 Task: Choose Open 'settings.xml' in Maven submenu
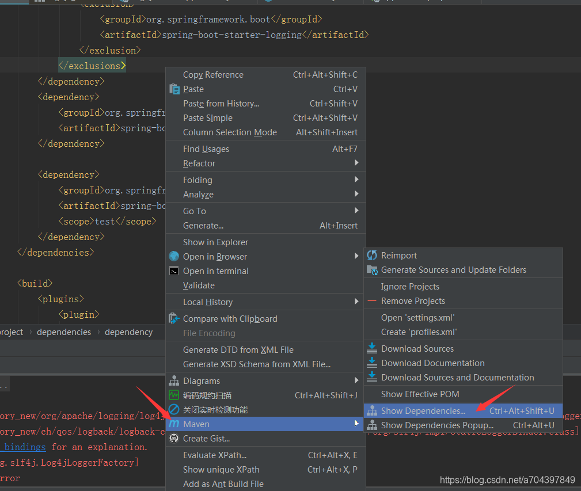[463, 318]
